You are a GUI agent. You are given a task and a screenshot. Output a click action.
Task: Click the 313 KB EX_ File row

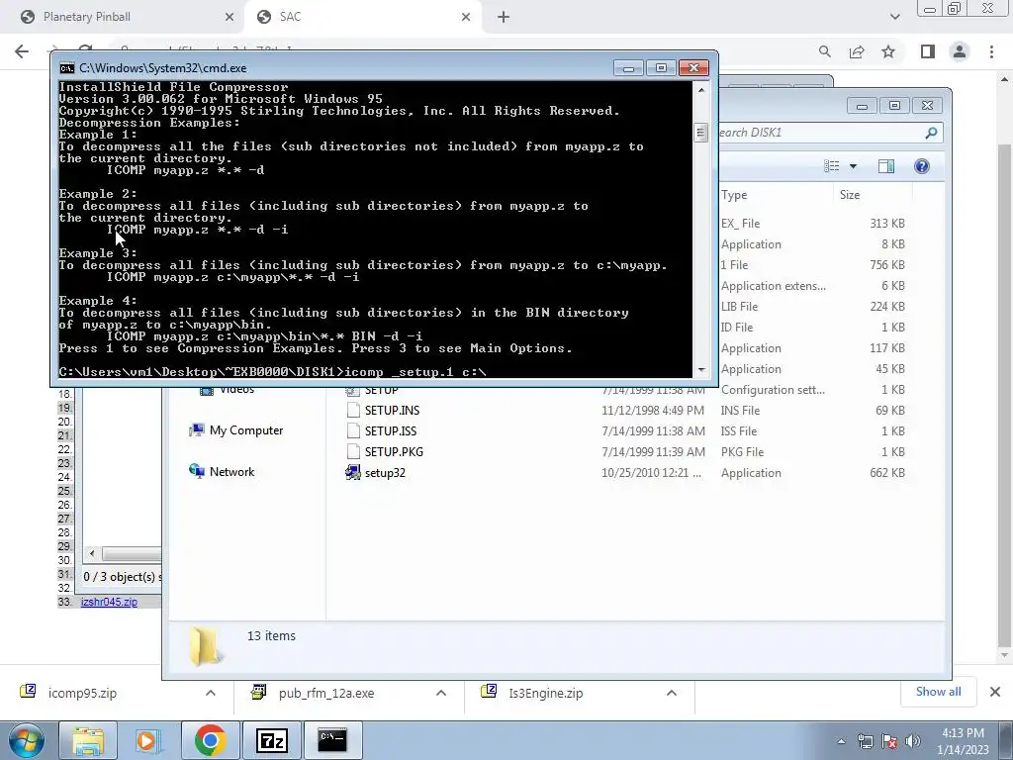coord(813,223)
